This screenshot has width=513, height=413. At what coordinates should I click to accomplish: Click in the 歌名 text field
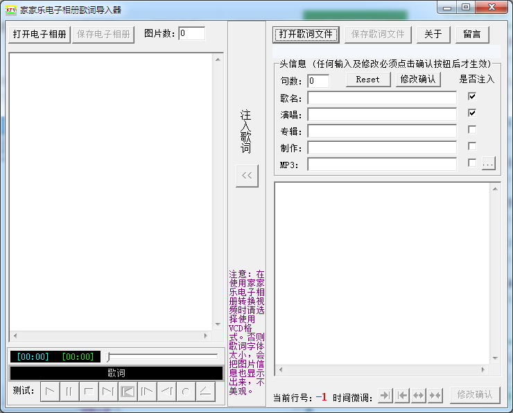[x=382, y=98]
